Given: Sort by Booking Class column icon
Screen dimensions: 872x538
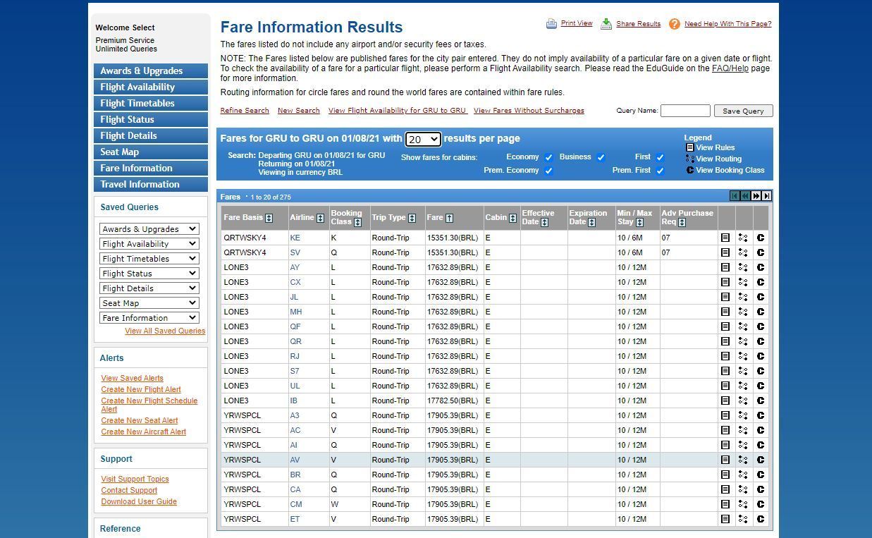Looking at the screenshot, I should click(357, 222).
